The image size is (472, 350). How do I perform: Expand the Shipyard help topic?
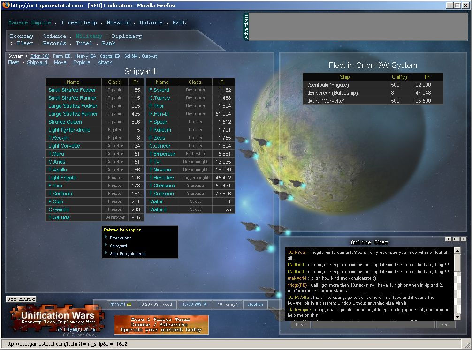coord(118,246)
